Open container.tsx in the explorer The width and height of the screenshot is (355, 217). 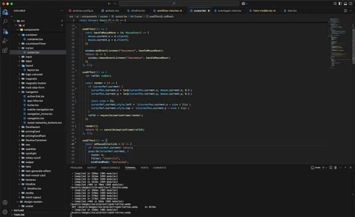[x=35, y=39]
